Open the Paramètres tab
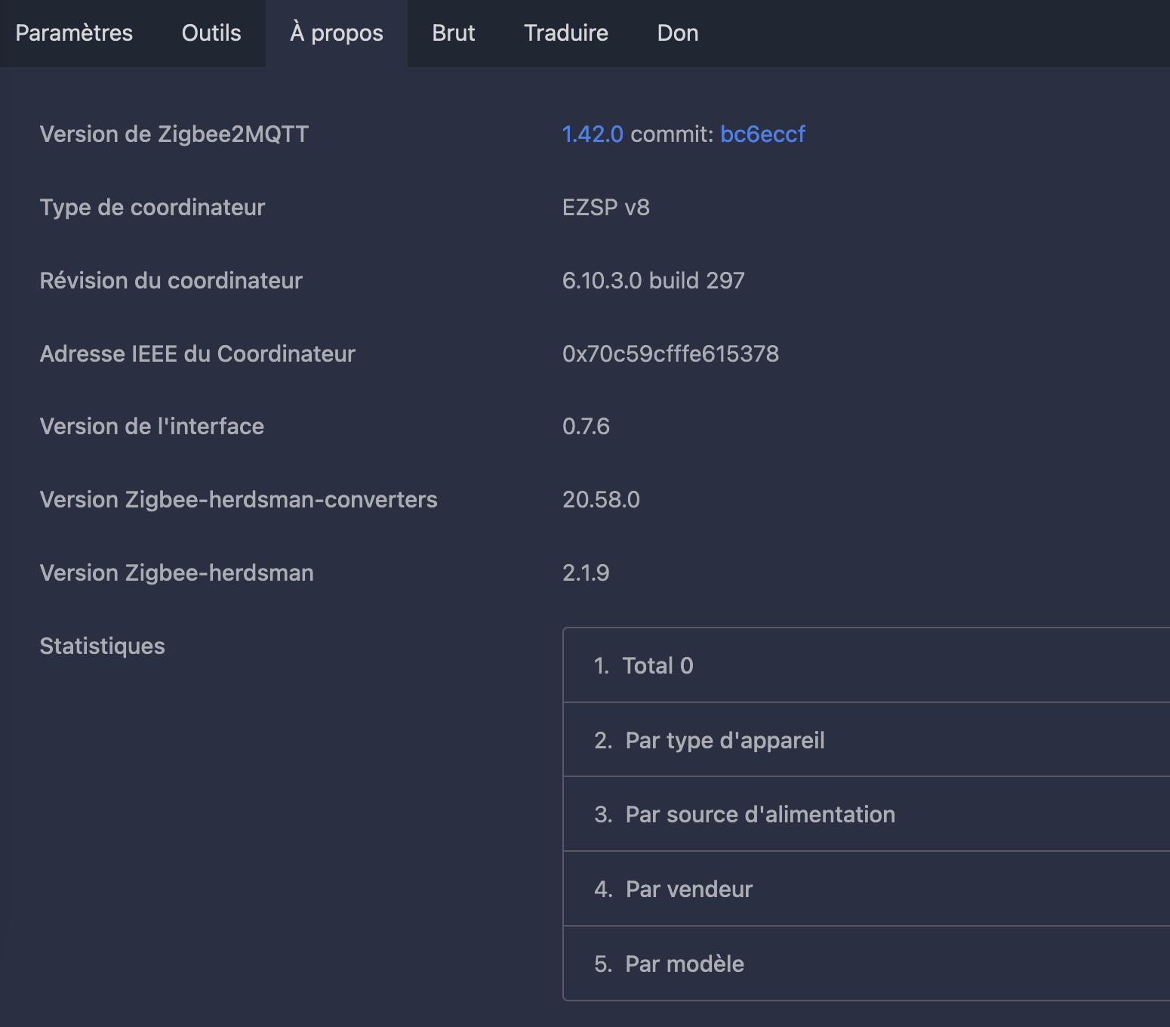This screenshot has height=1027, width=1170. click(74, 33)
